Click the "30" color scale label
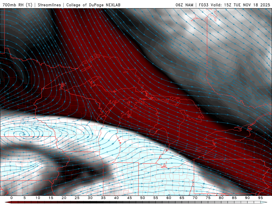The image size is (272, 204). coord(90,198)
